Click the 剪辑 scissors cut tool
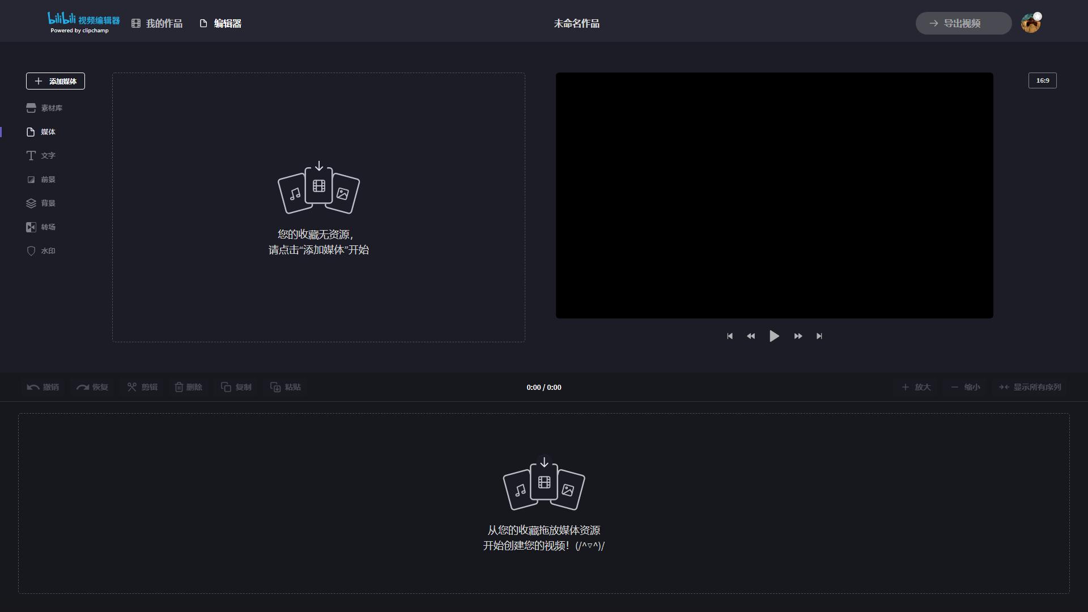Image resolution: width=1088 pixels, height=612 pixels. click(142, 388)
